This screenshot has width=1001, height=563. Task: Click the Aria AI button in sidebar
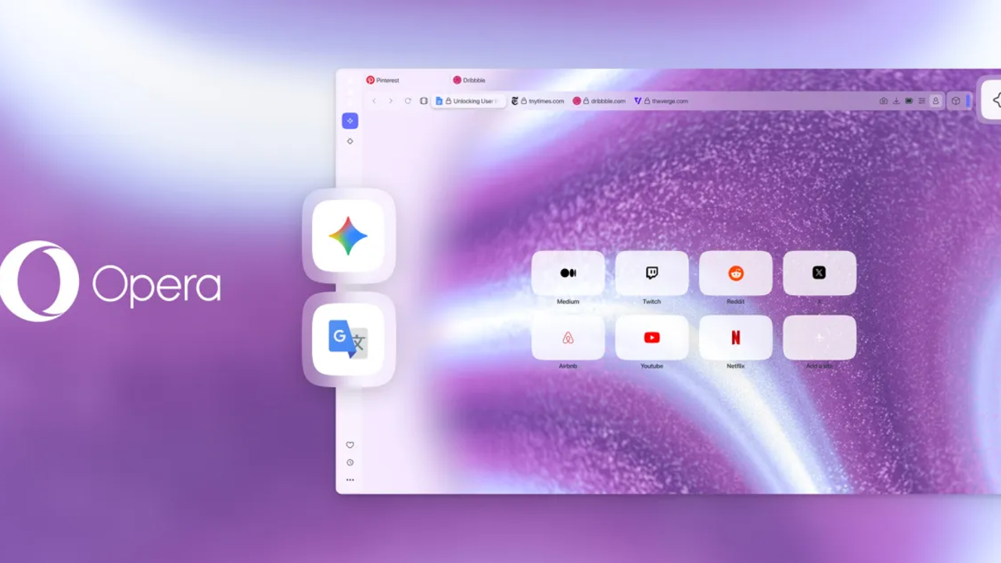pyautogui.click(x=350, y=120)
